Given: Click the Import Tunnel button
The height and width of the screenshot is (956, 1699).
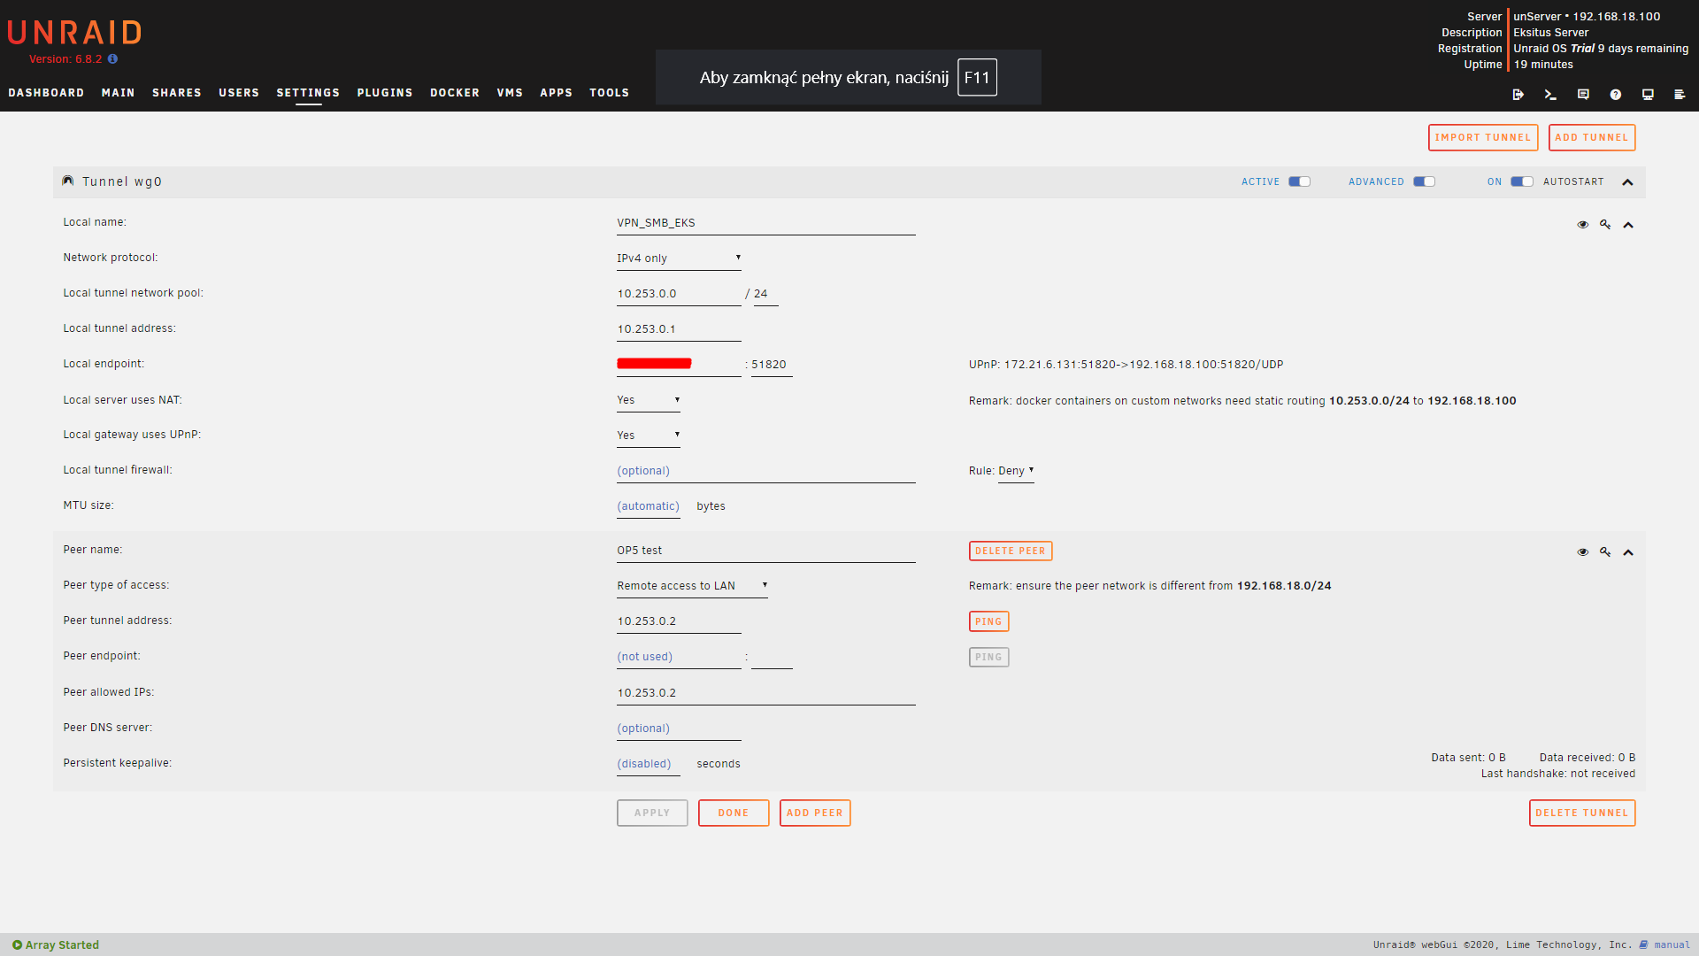Looking at the screenshot, I should pyautogui.click(x=1483, y=138).
